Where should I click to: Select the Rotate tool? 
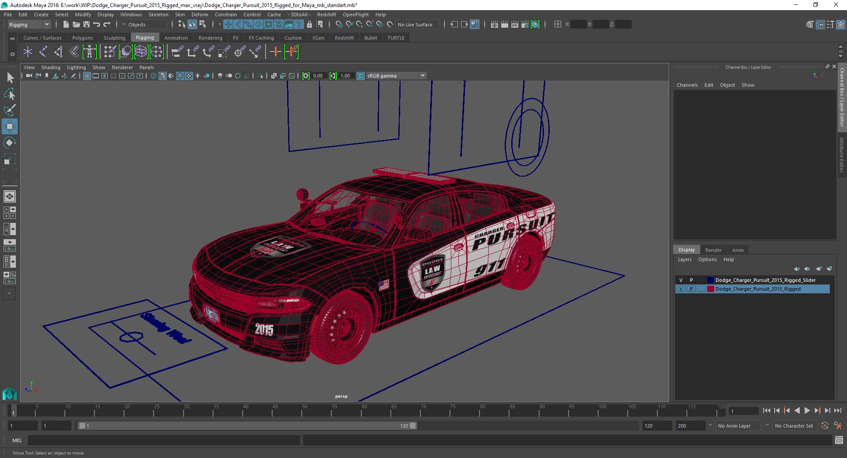tap(10, 143)
